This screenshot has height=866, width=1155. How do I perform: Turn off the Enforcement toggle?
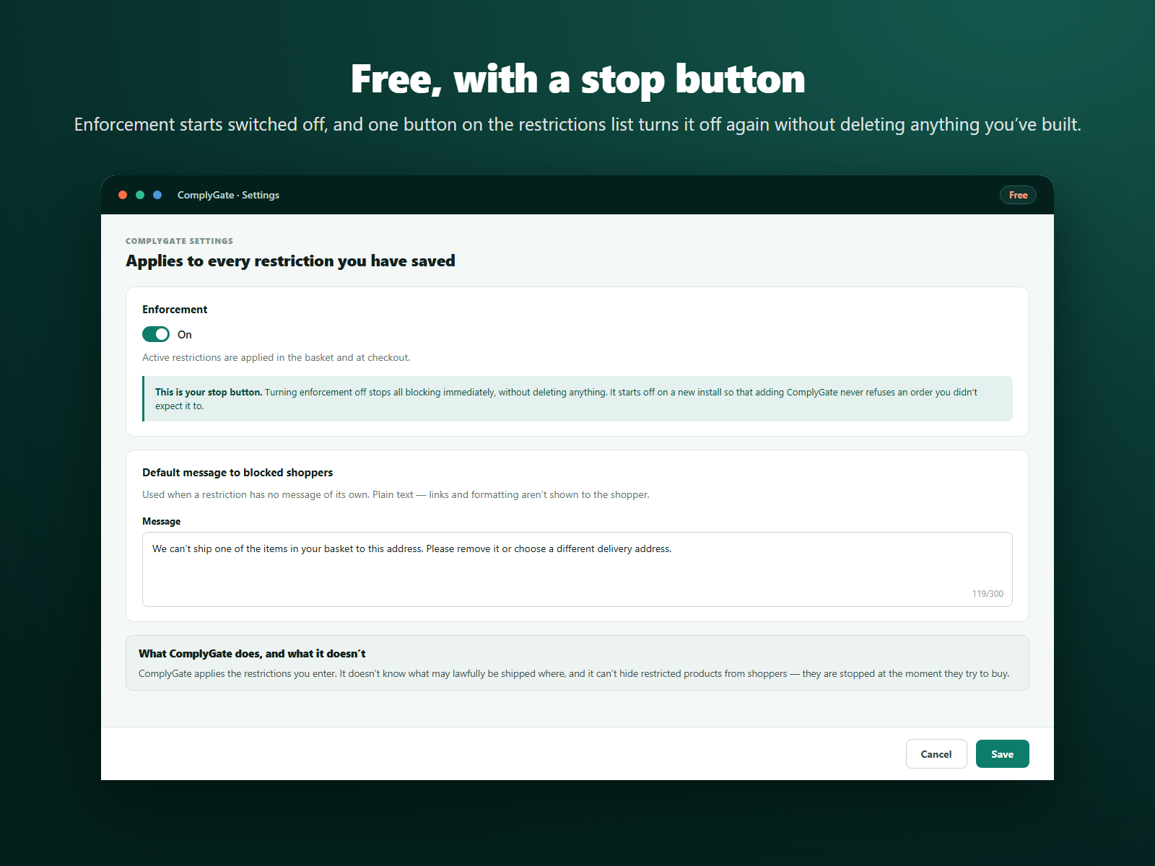coord(156,334)
